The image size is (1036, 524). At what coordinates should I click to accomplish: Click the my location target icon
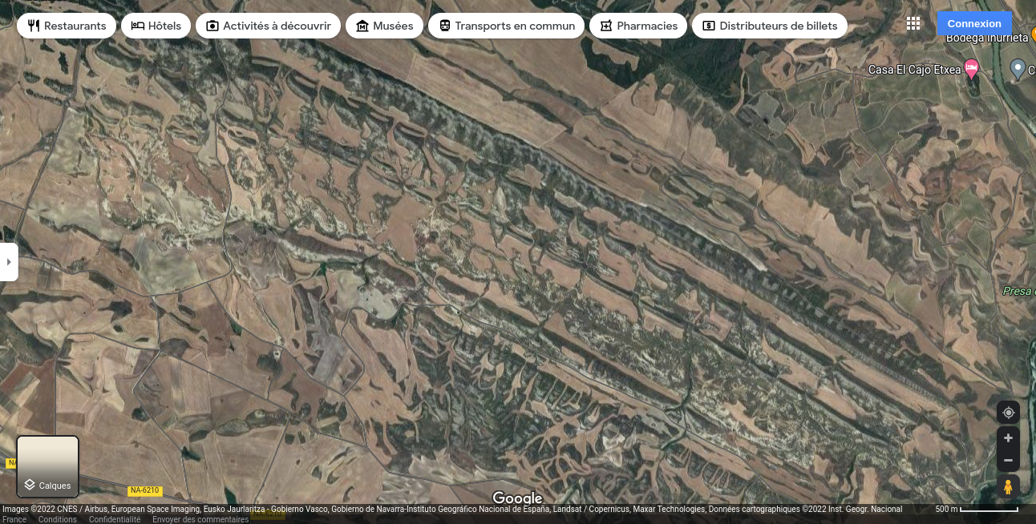1008,413
